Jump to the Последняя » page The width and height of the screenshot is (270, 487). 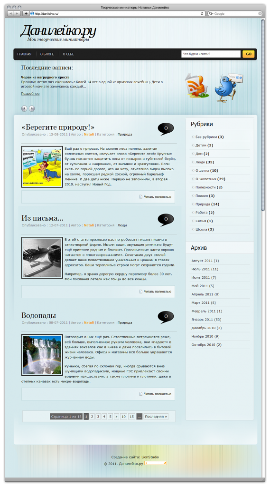(x=156, y=417)
